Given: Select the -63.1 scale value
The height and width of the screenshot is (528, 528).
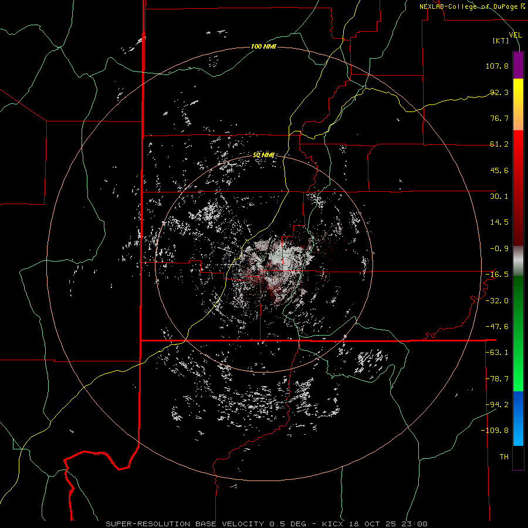Looking at the screenshot, I should 497,353.
